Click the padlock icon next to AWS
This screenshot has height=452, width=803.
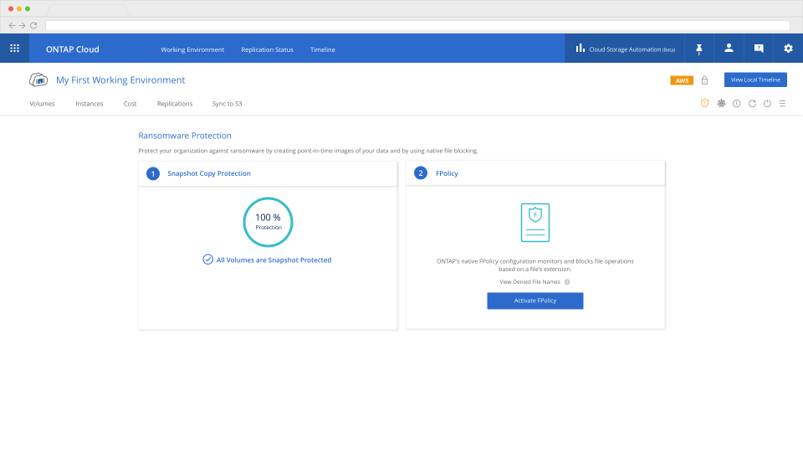704,80
